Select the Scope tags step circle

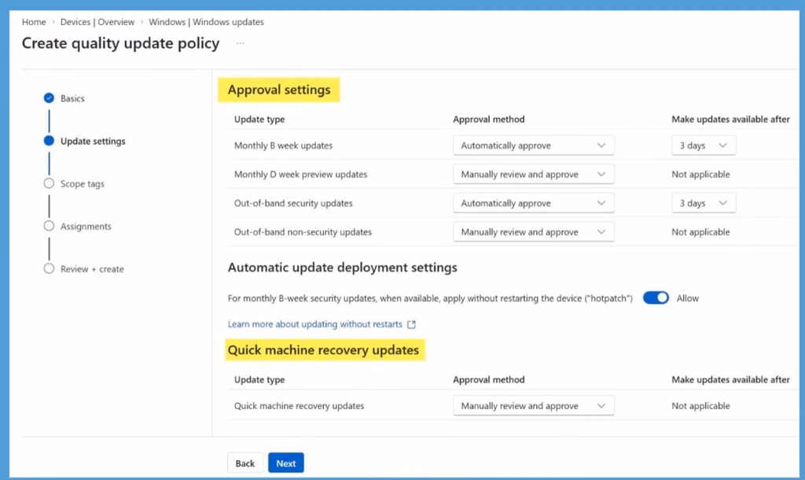[49, 183]
